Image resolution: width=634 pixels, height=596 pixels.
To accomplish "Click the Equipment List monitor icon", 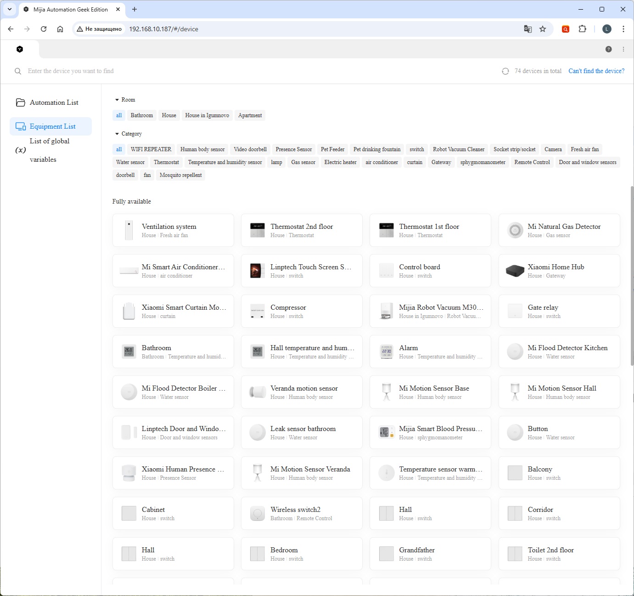I will pos(21,126).
